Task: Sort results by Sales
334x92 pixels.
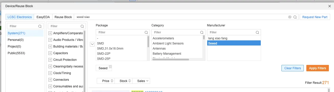Action: coord(141,81)
